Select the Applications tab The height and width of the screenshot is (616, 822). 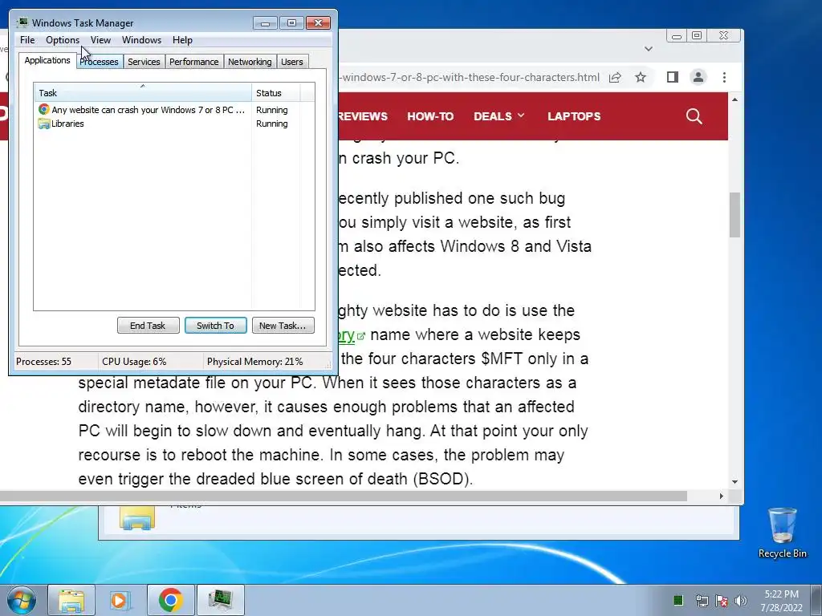(x=47, y=60)
